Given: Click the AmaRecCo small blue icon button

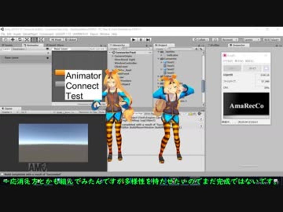Looking at the screenshot, I should click(x=266, y=68).
